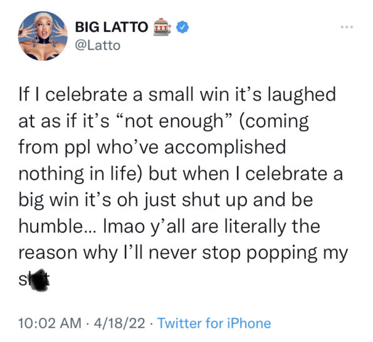The image size is (373, 342).
Task: Click the blue verified checkmark badge
Action: [x=182, y=27]
